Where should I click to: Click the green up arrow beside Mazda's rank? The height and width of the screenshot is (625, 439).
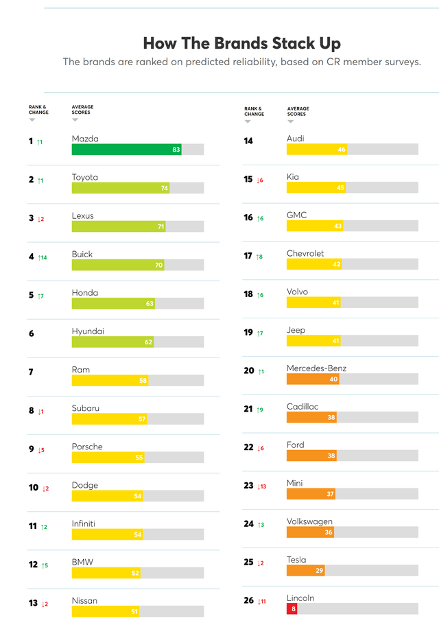pyautogui.click(x=38, y=142)
